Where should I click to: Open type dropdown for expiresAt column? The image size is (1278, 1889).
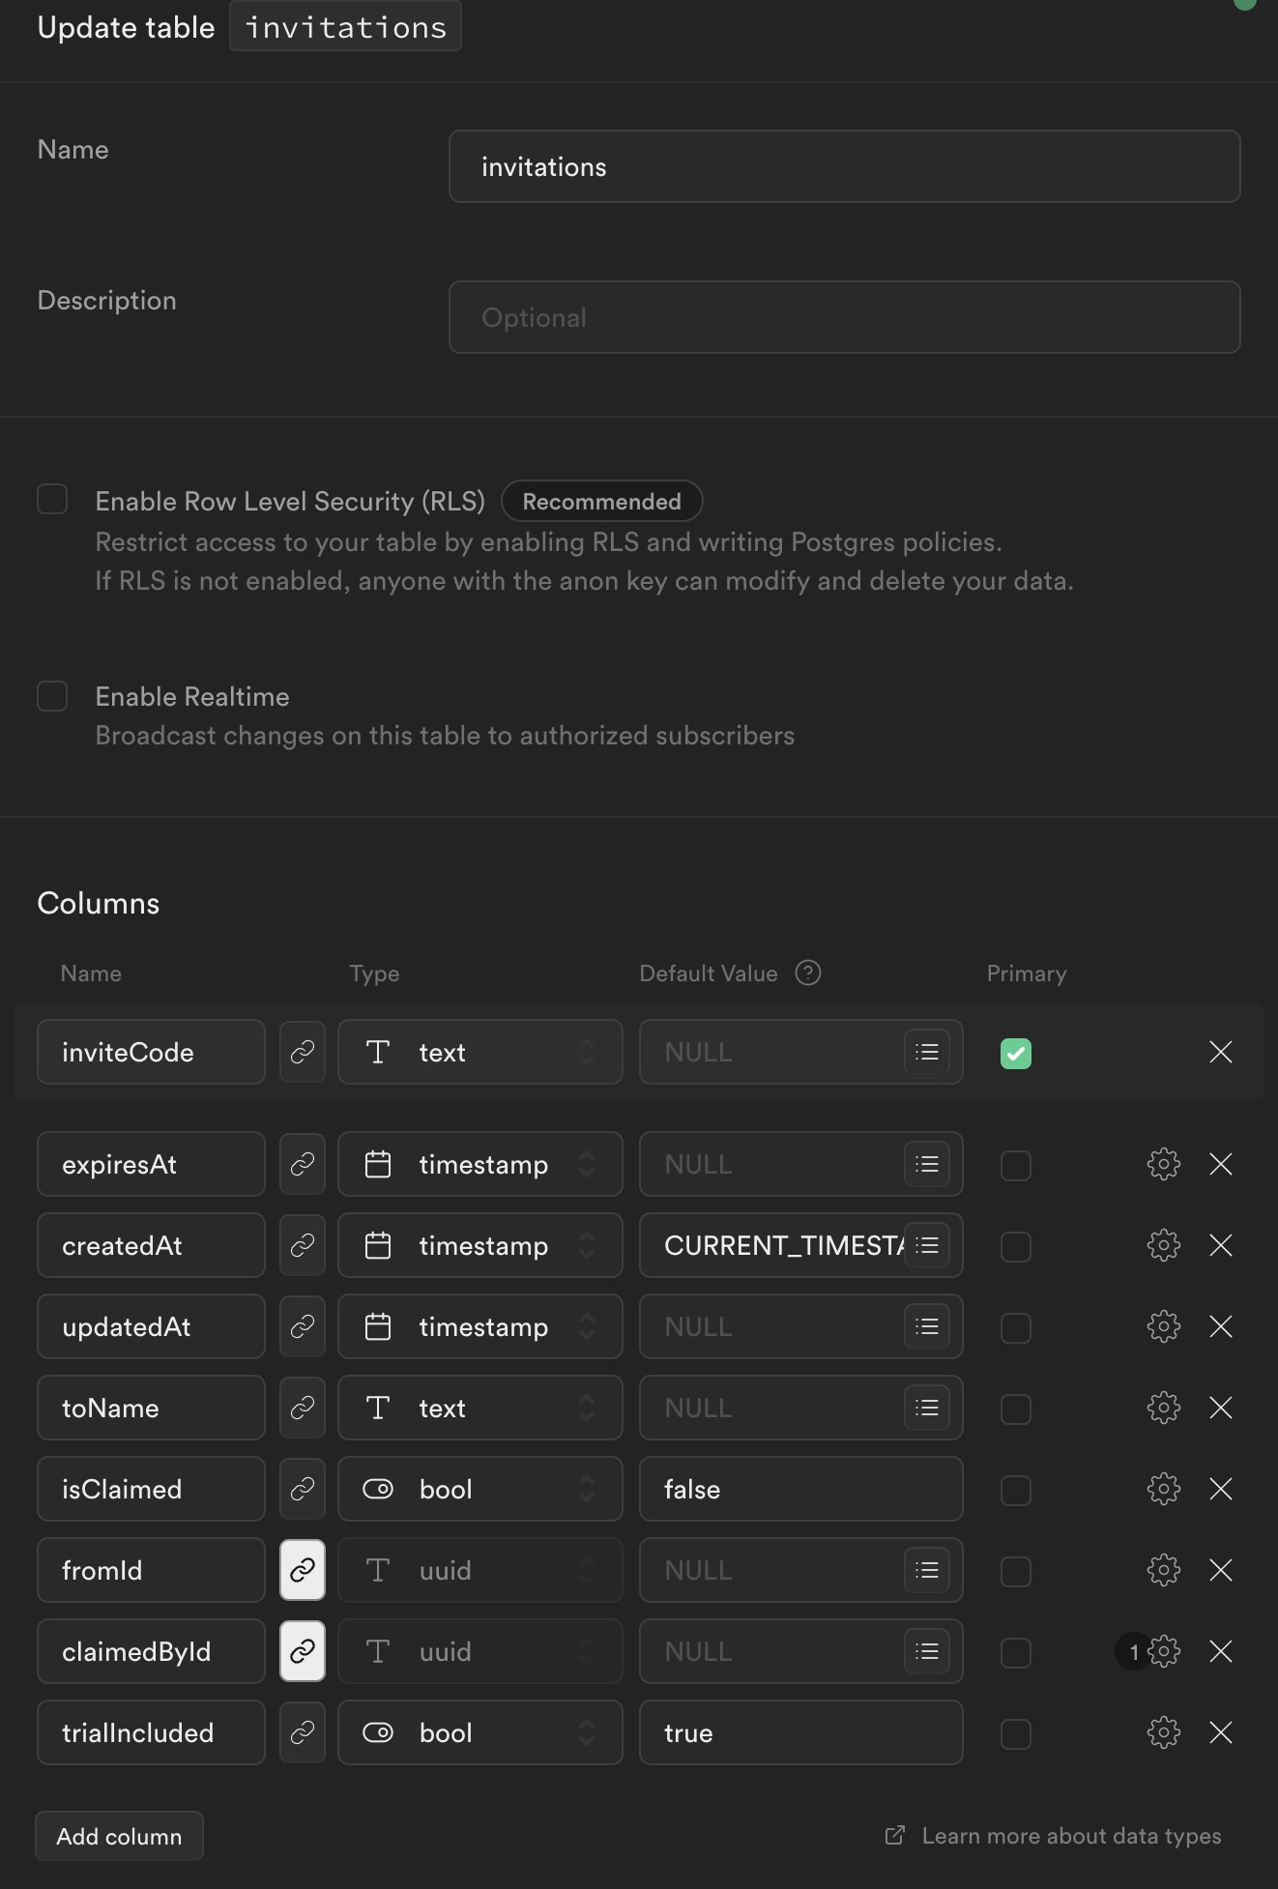coord(480,1164)
